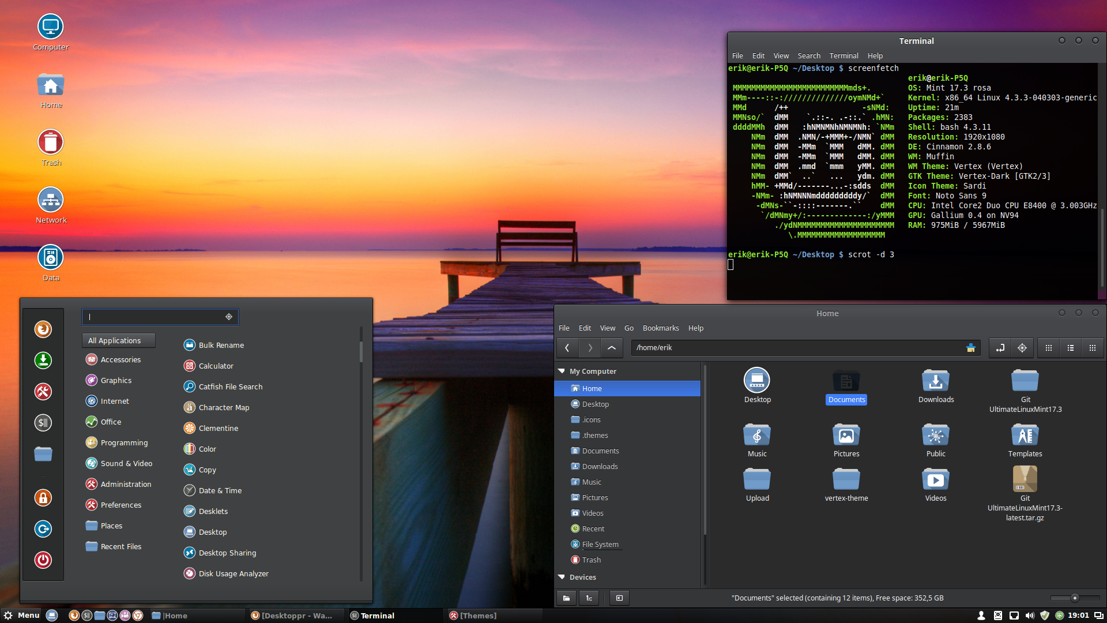Viewport: 1107px width, 623px height.
Task: Select the Music folder in sidebar
Action: click(x=592, y=482)
